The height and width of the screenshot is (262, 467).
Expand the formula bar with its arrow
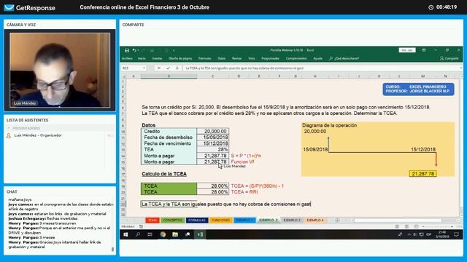(x=460, y=68)
